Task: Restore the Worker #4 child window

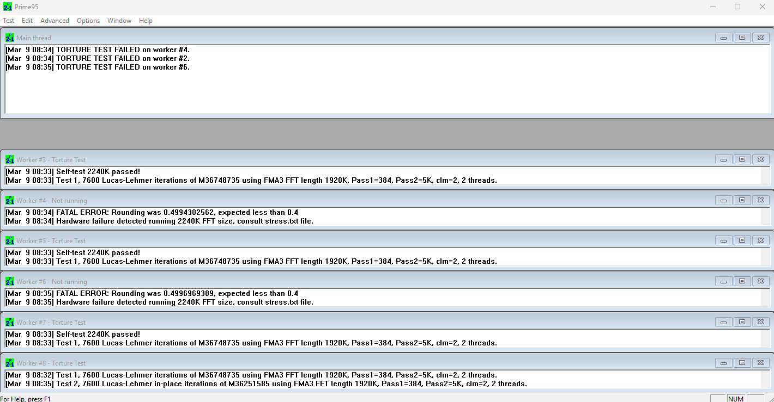Action: click(742, 200)
